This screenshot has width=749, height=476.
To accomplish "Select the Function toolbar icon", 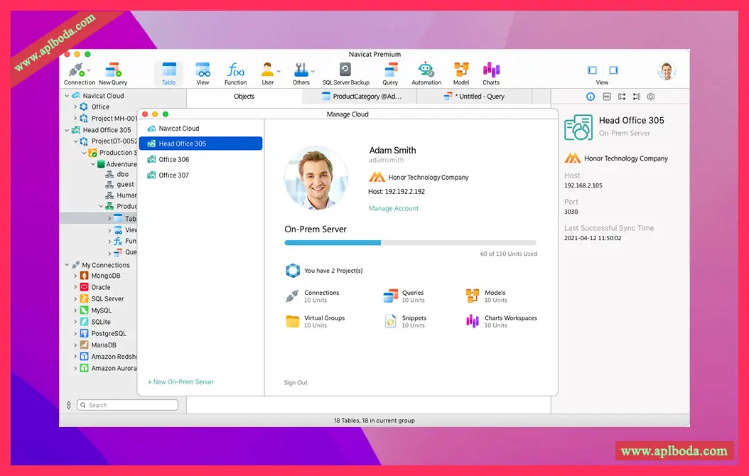I will 235,70.
